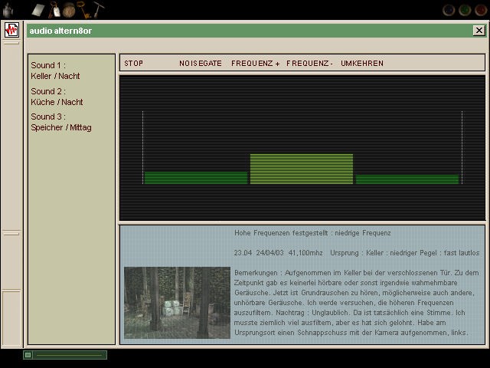The image size is (490, 368).
Task: Select Sound 3: Speicher / Mittag
Action: [61, 122]
